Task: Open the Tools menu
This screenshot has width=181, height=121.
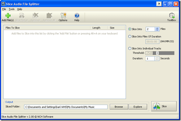Action: [12, 9]
